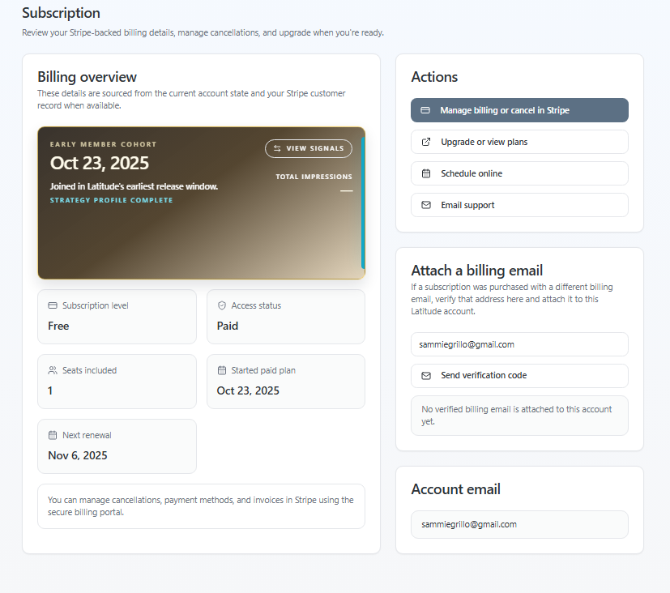This screenshot has height=593, width=670.
Task: Click the external link icon beside Upgrade
Action: click(x=426, y=142)
